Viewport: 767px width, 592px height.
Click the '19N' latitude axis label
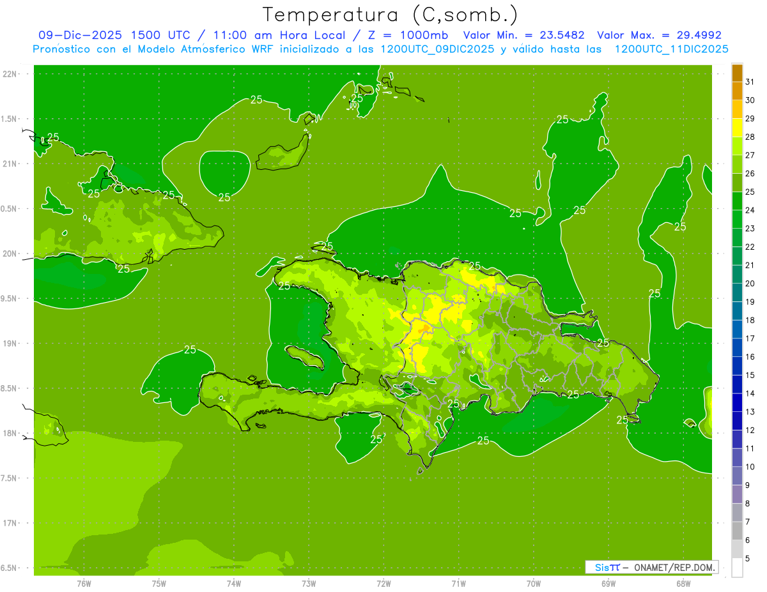click(x=10, y=344)
